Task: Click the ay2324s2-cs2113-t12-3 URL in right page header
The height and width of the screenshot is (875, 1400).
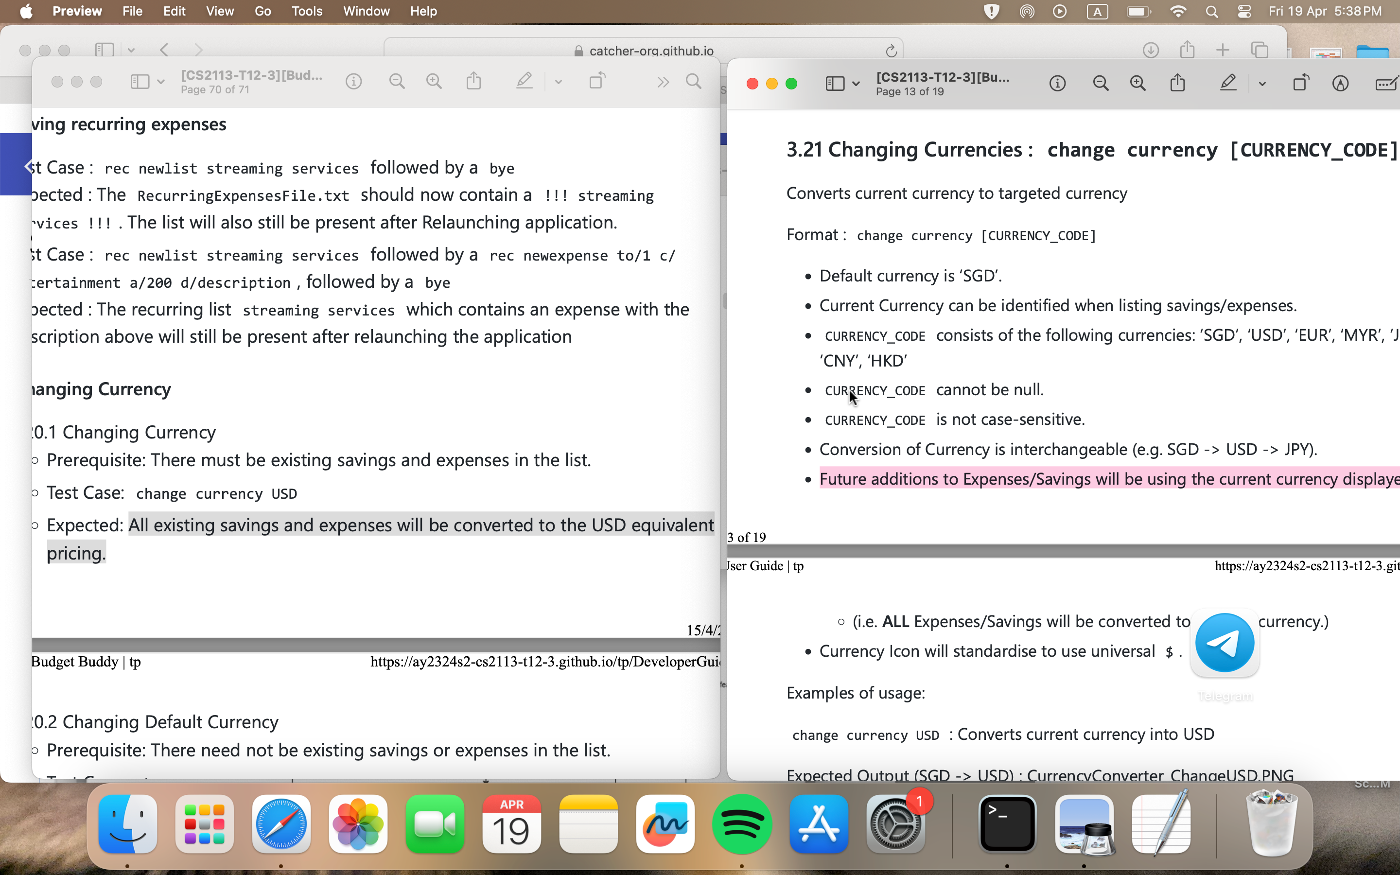Action: tap(1307, 566)
